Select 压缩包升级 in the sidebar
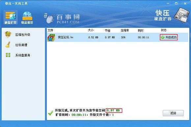191x127 pixels. [x=23, y=35]
